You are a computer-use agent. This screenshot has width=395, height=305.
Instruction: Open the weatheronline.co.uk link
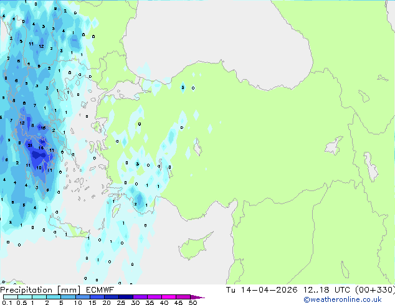click(x=343, y=299)
